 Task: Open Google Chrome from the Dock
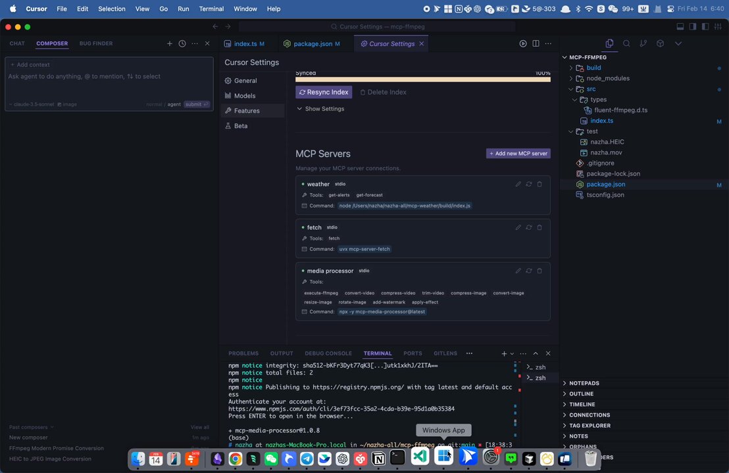click(x=236, y=459)
